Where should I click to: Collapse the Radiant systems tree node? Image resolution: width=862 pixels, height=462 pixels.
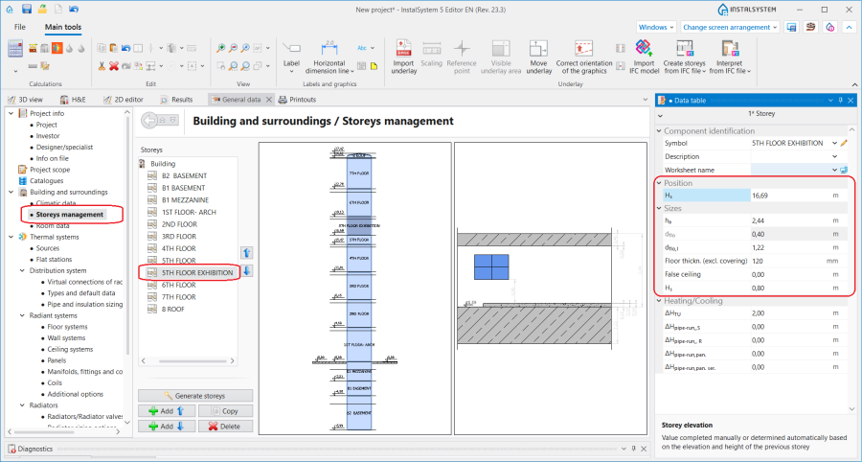coord(22,315)
